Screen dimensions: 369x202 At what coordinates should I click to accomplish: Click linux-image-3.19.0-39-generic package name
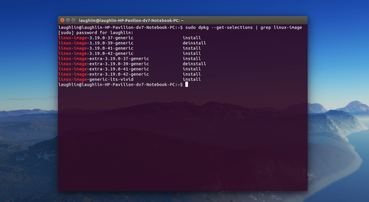pyautogui.click(x=96, y=43)
